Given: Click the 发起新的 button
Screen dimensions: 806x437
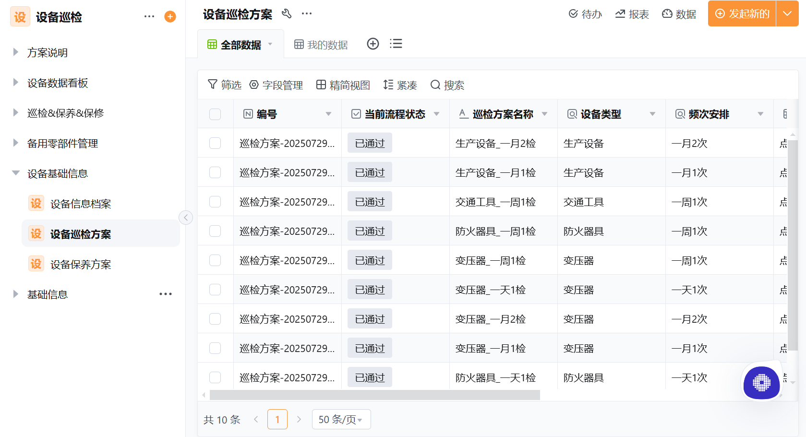Looking at the screenshot, I should pos(741,14).
